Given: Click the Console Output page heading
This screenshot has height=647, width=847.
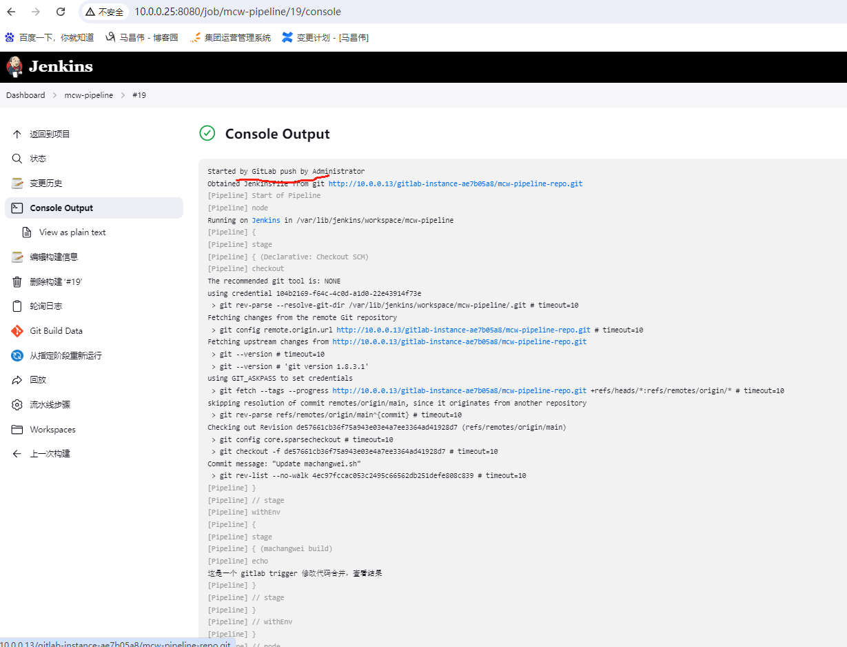Looking at the screenshot, I should point(278,134).
